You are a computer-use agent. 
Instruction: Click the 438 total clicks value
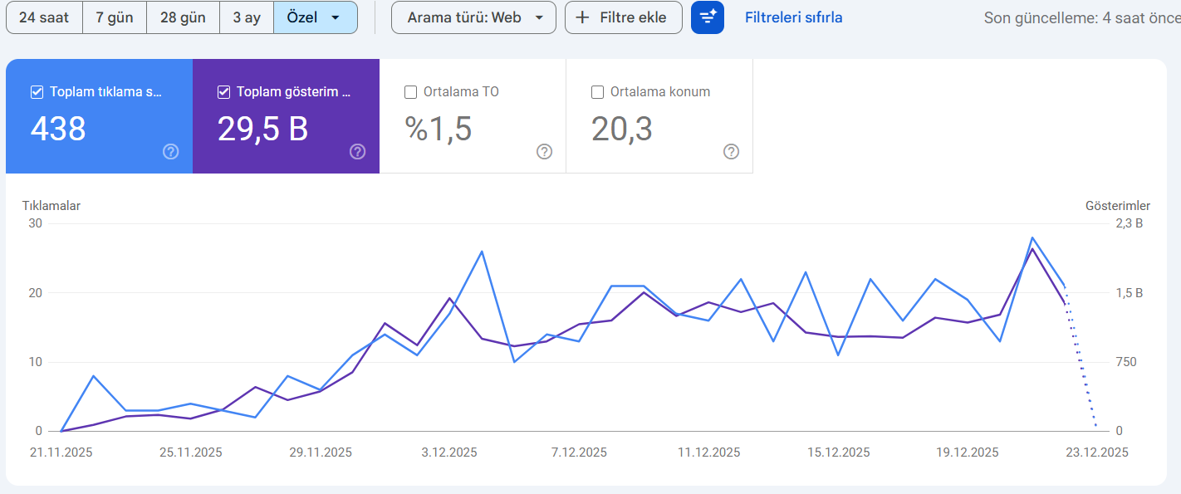click(58, 129)
